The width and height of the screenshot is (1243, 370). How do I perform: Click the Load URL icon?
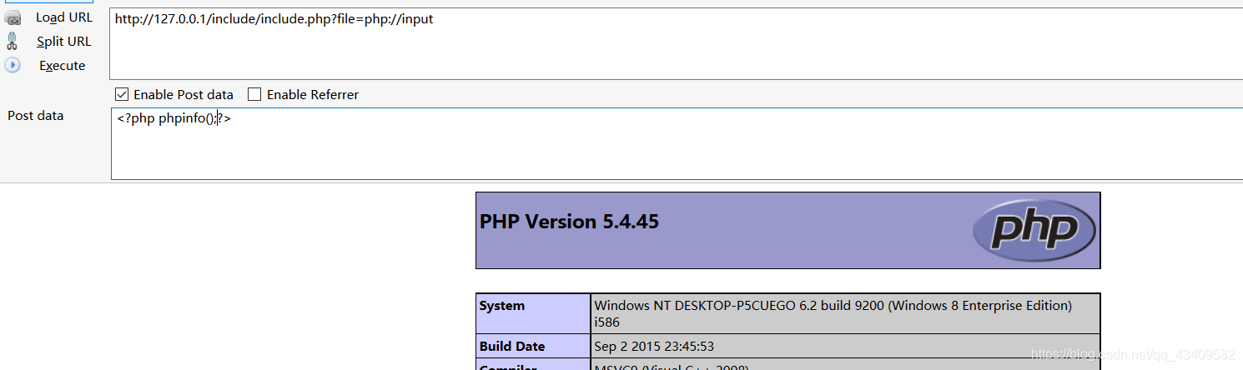(13, 17)
